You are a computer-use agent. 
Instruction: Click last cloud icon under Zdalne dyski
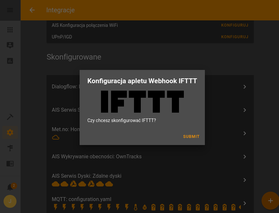point(109,184)
